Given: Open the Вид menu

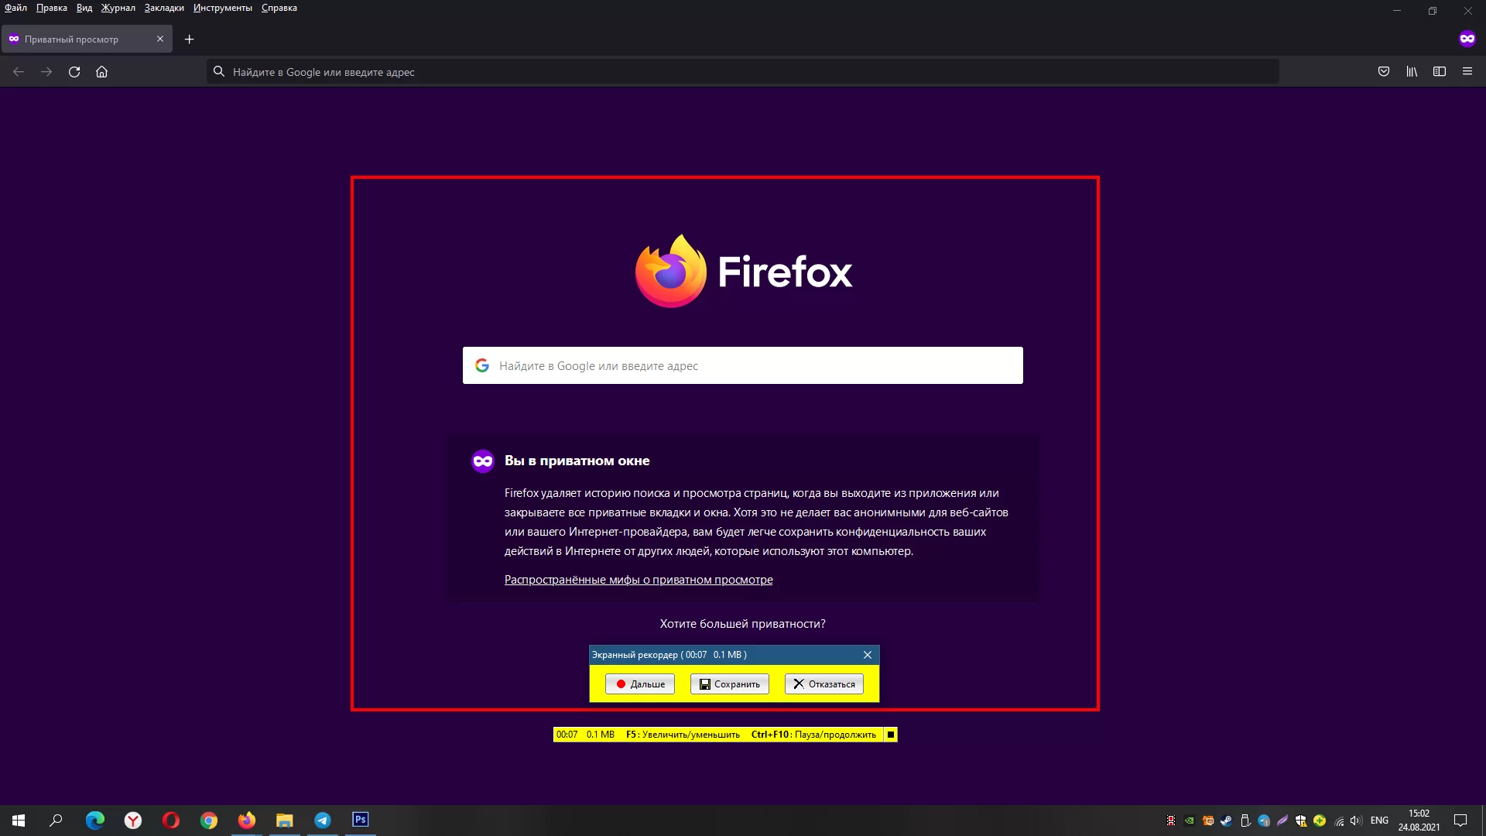Looking at the screenshot, I should tap(84, 8).
